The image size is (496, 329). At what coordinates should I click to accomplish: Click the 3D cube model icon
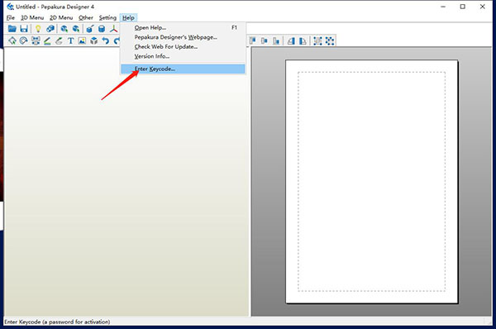[94, 41]
